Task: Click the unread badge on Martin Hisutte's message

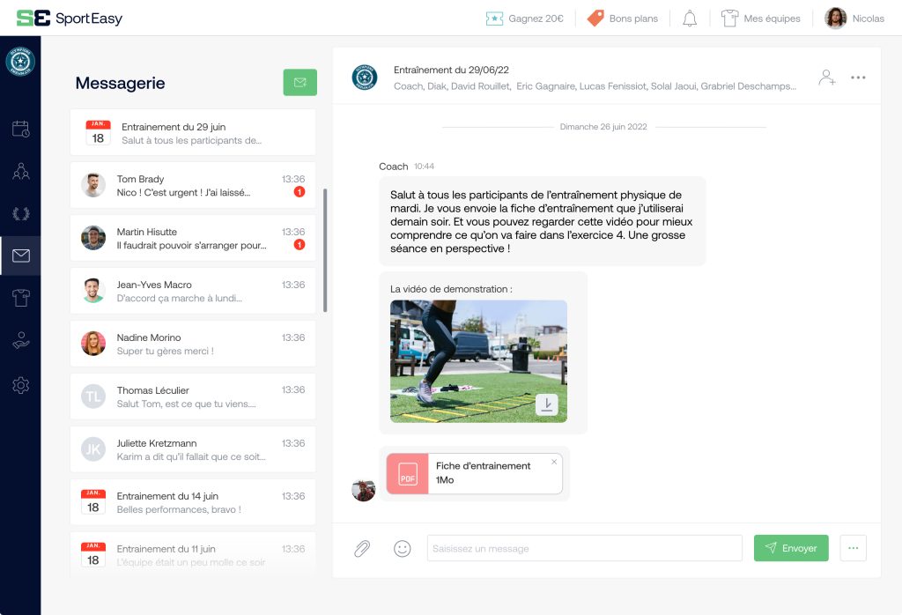Action: [299, 245]
